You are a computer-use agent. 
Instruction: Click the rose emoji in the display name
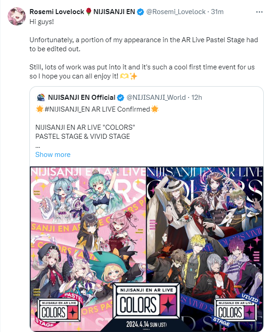coord(89,12)
